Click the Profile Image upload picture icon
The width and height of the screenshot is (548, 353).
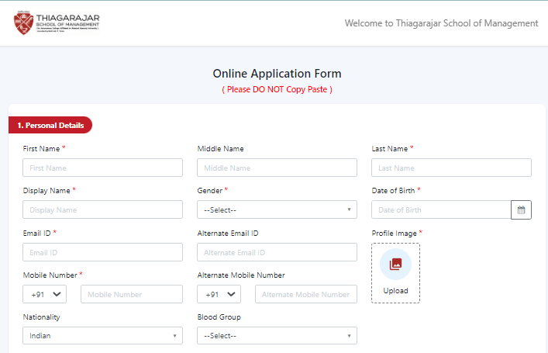[x=395, y=264]
